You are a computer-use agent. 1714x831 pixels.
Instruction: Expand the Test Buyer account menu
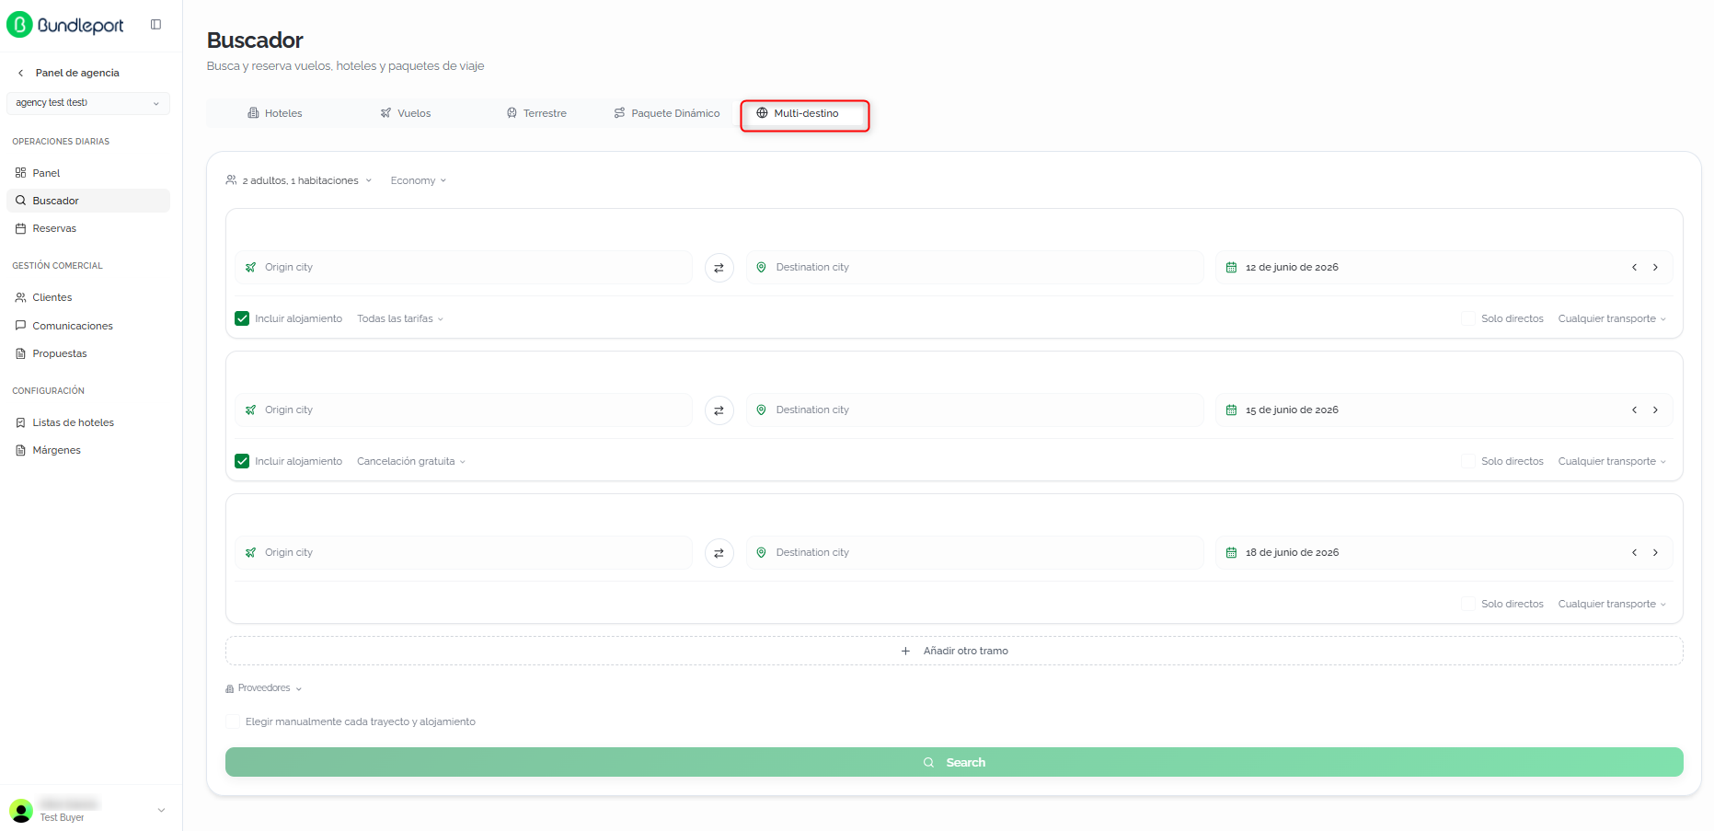pyautogui.click(x=161, y=811)
